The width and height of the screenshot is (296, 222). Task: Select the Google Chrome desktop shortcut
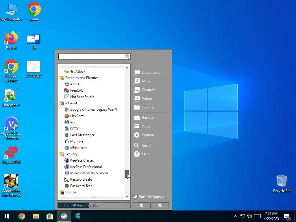[11, 71]
